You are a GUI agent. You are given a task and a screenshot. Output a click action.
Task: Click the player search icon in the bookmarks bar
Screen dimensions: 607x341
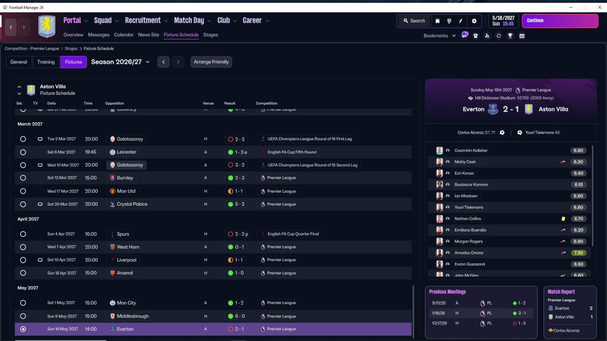point(487,36)
